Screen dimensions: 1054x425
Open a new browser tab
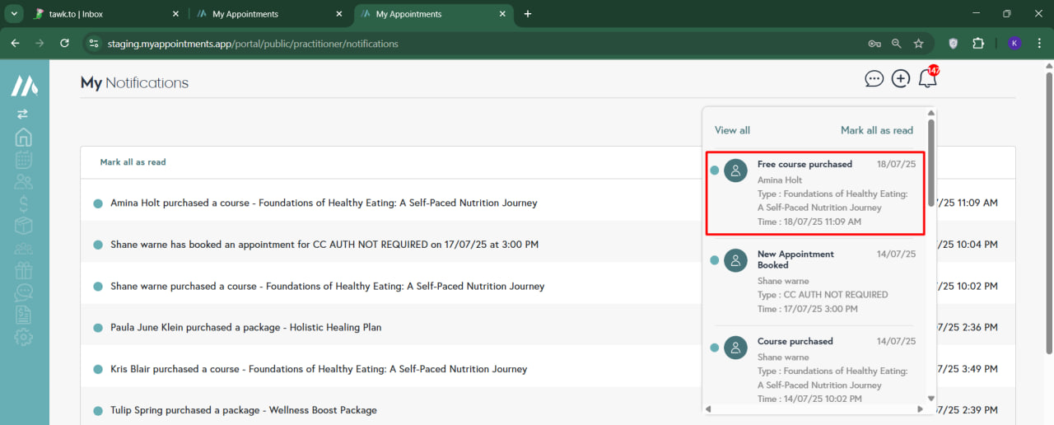(528, 14)
